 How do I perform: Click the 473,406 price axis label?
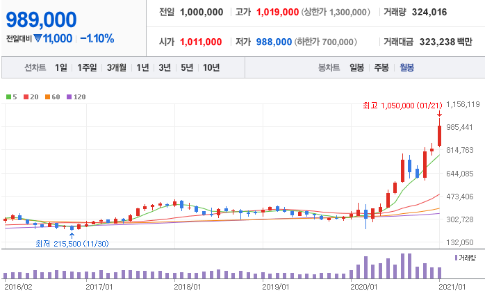[x=459, y=197]
